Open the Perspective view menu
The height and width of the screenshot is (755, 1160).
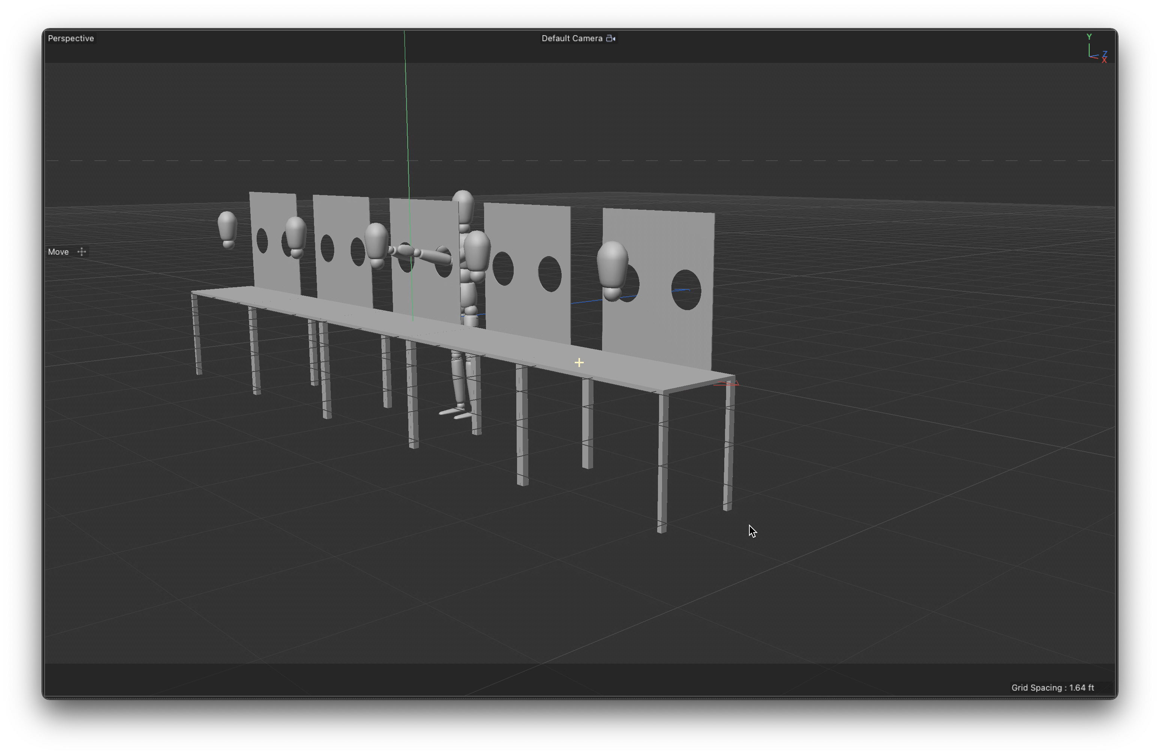coord(71,39)
